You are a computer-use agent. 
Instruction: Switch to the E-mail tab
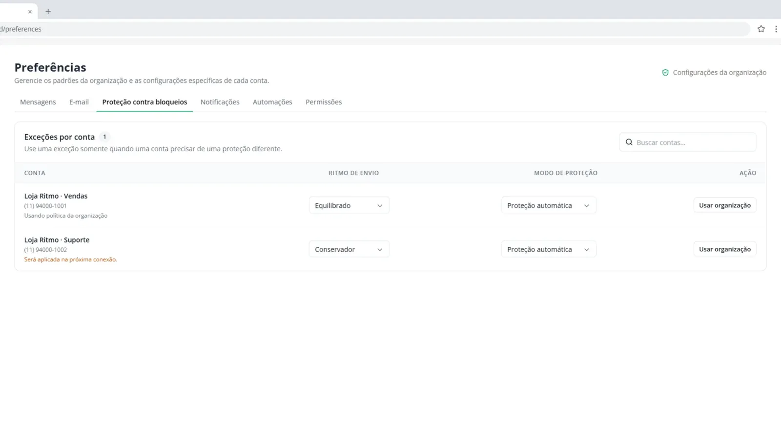(x=79, y=102)
